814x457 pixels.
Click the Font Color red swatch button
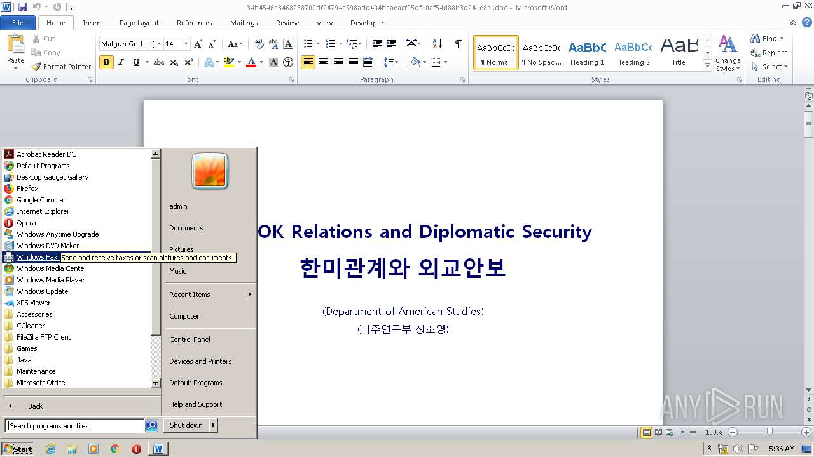tap(251, 62)
